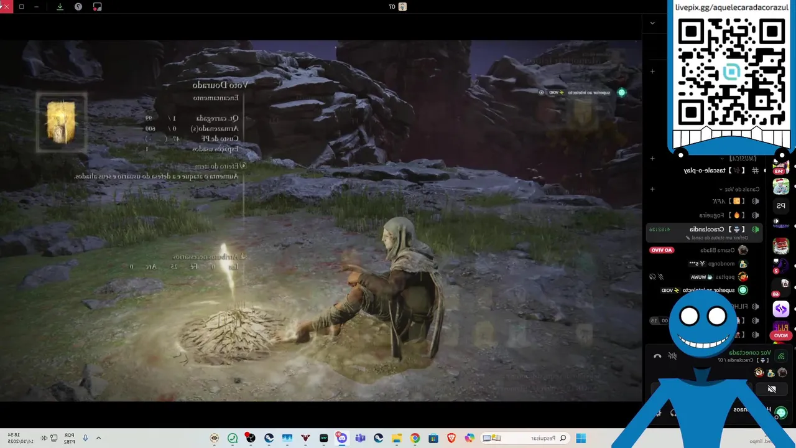796x448 pixels.
Task: Click green player marker in game overlay
Action: point(621,93)
